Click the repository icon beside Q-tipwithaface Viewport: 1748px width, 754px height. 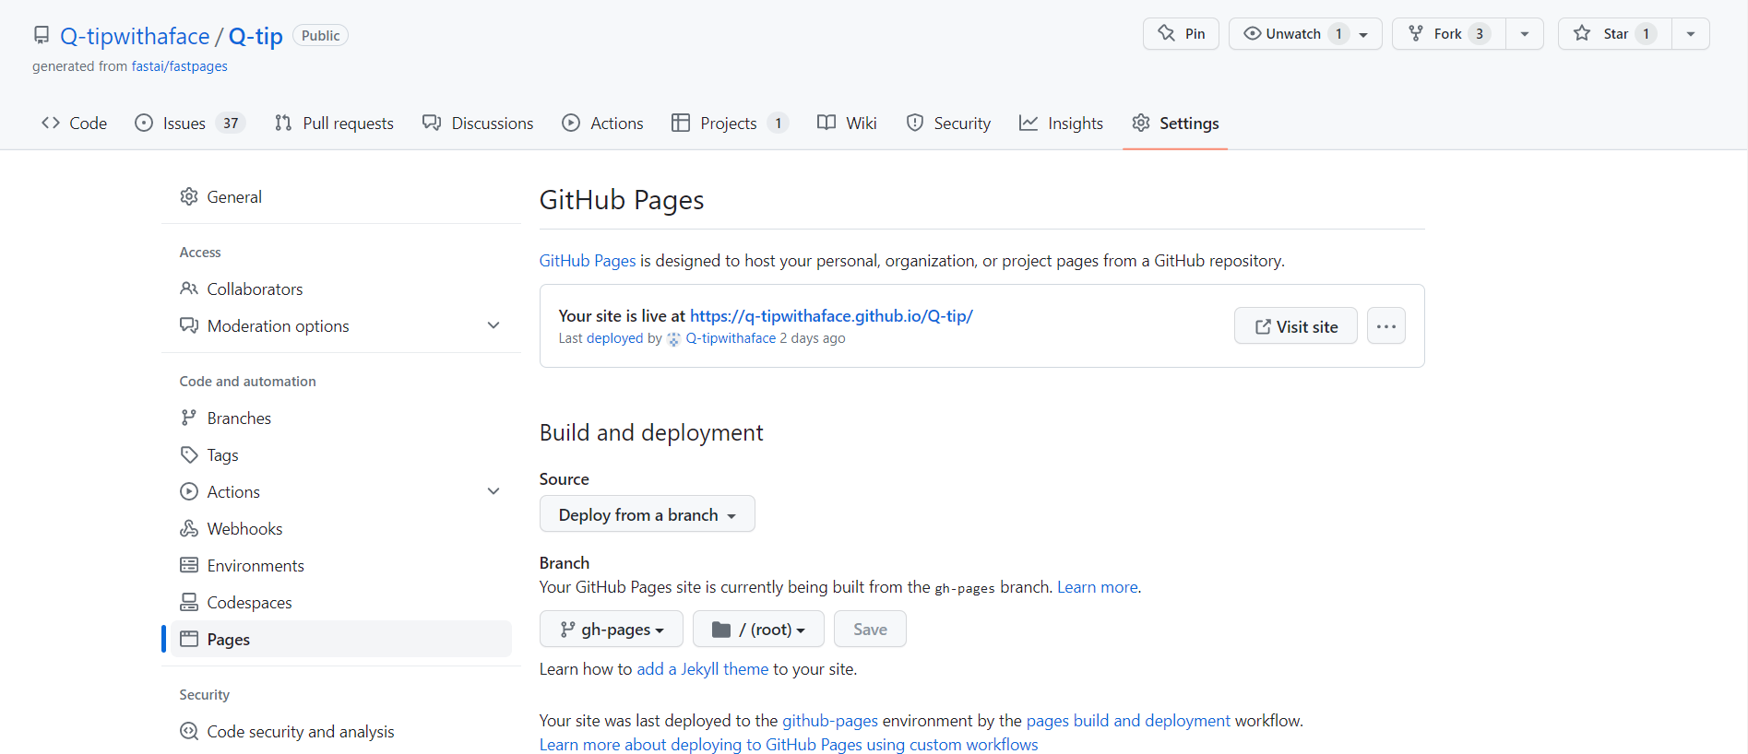tap(42, 35)
